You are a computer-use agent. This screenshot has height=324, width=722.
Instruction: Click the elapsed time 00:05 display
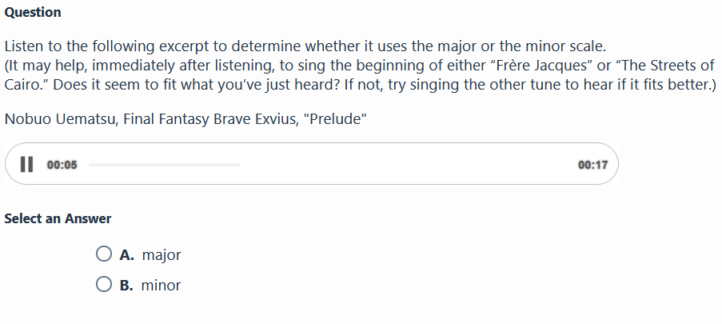[x=62, y=165]
